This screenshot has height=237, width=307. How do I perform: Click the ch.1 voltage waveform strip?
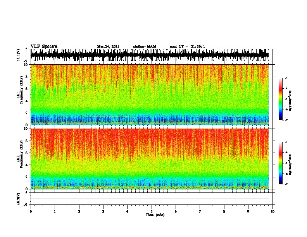(150, 55)
